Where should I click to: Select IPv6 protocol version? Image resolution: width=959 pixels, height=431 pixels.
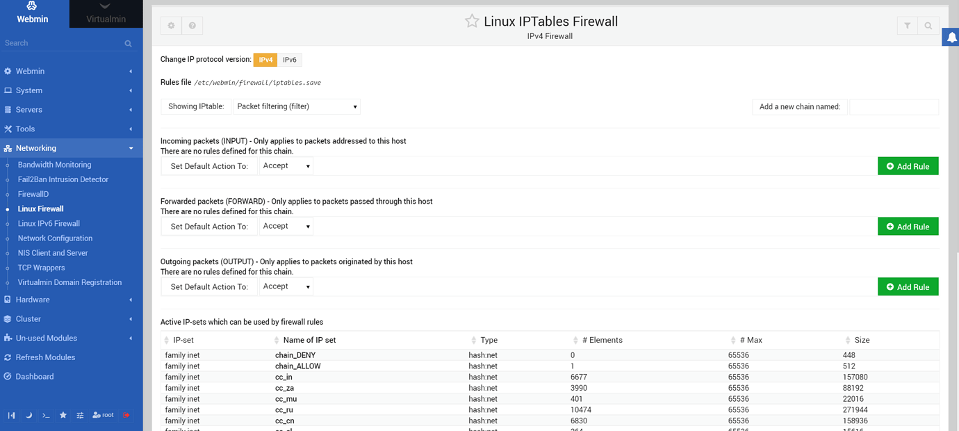(x=290, y=60)
